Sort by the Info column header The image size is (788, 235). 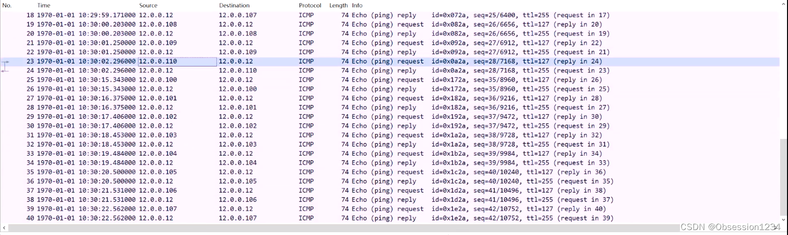[x=357, y=5]
